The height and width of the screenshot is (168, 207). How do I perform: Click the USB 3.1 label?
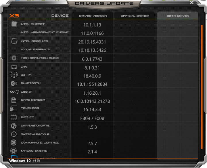[26, 92]
